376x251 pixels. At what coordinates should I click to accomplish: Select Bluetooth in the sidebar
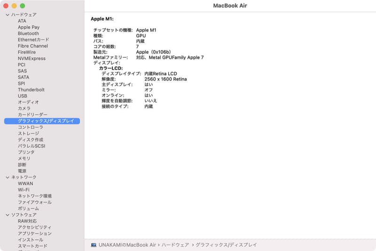(x=28, y=33)
